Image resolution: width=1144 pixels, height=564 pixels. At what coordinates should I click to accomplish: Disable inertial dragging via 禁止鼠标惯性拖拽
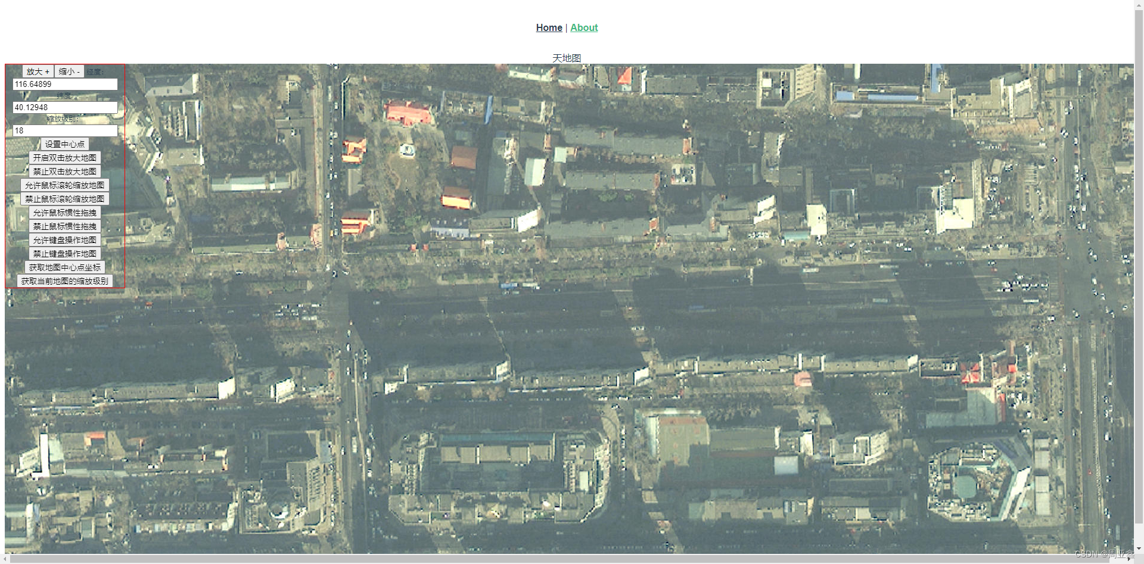65,226
